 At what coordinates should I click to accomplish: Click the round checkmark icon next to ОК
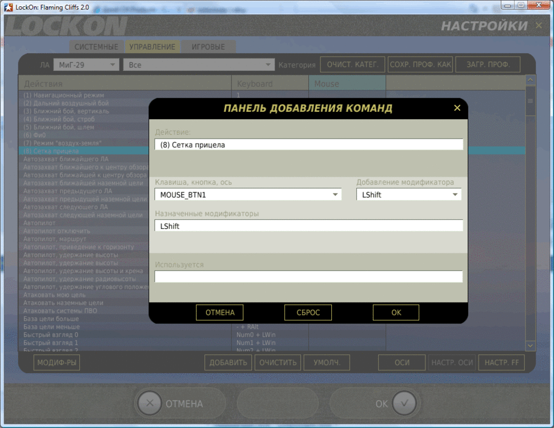404,403
